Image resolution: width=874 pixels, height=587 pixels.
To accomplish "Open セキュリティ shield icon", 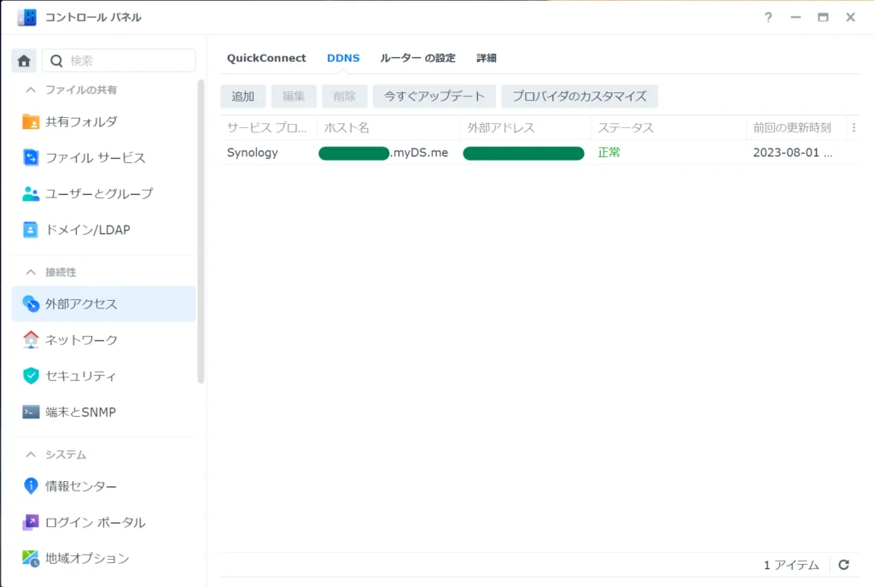I will [31, 375].
